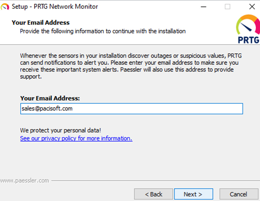Click the www.paessler.com footer text
This screenshot has width=260, height=201.
(x=24, y=181)
